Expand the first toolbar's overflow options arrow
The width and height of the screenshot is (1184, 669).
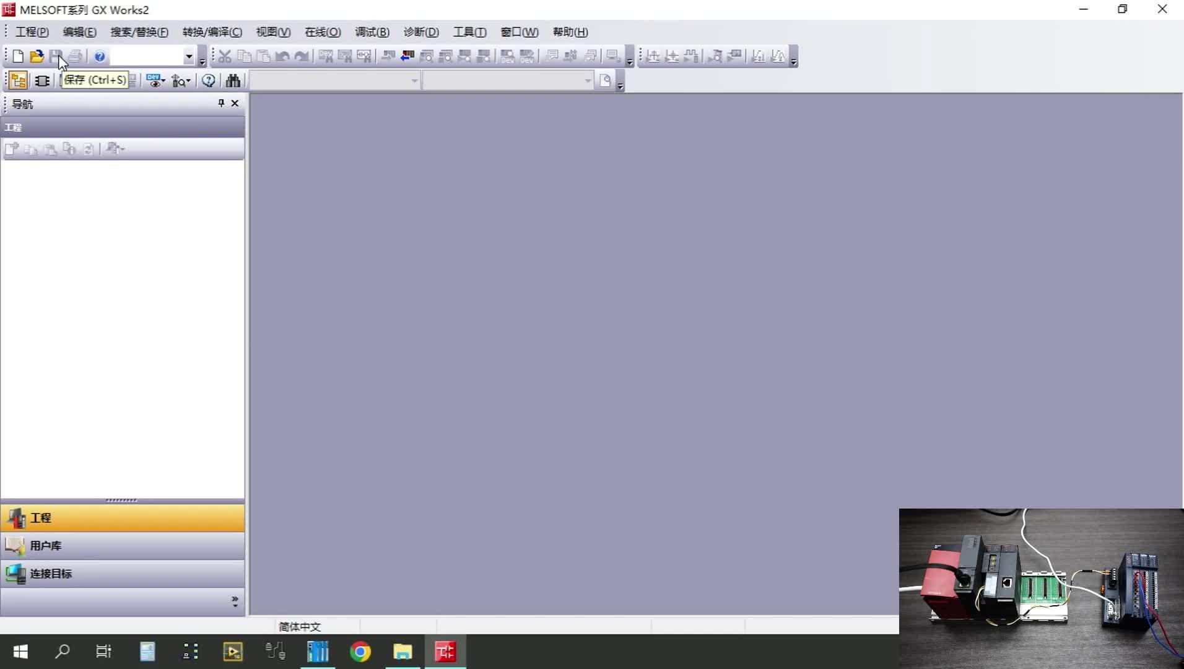[202, 61]
